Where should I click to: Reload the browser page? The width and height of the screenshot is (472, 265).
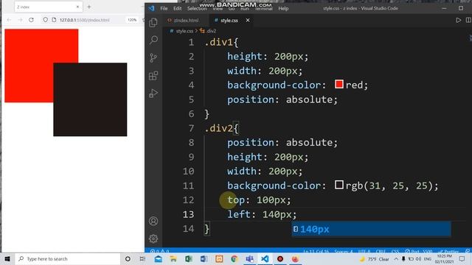pyautogui.click(x=31, y=20)
